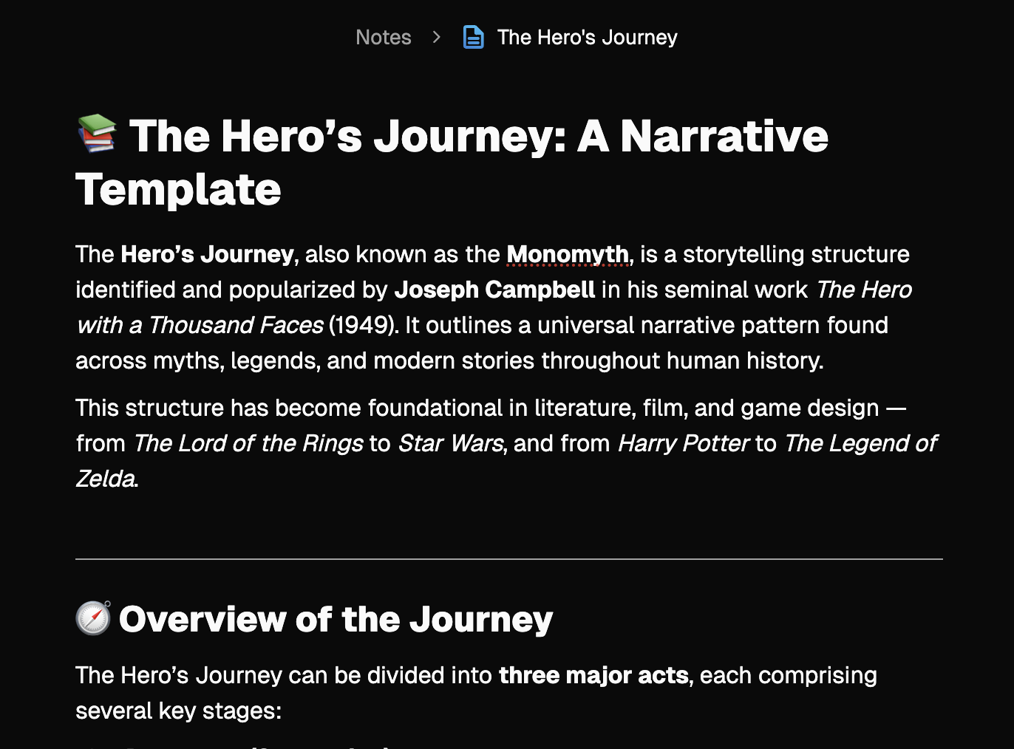
Task: Click the misspelled word Monomyth
Action: point(568,254)
